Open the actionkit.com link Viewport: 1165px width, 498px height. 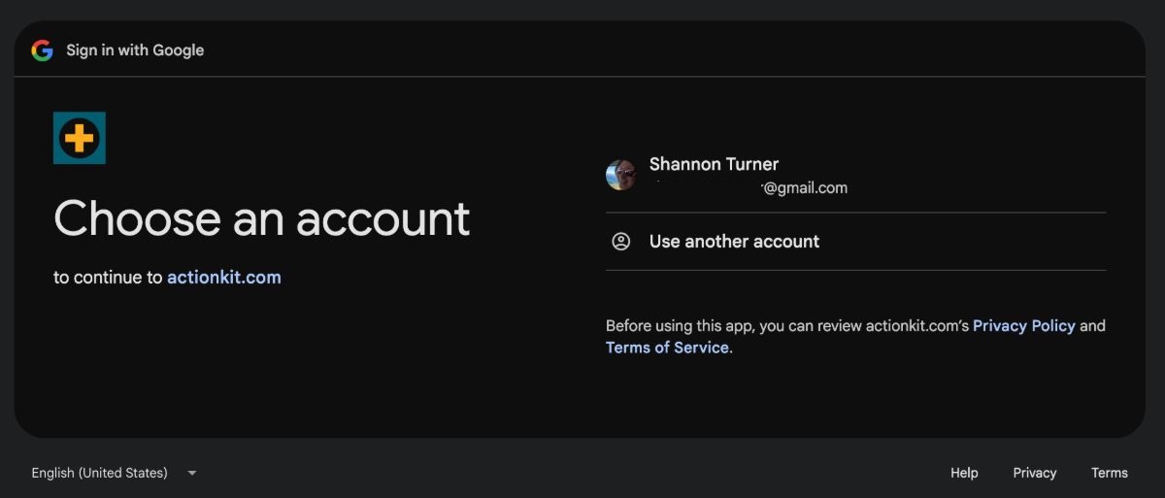[224, 278]
